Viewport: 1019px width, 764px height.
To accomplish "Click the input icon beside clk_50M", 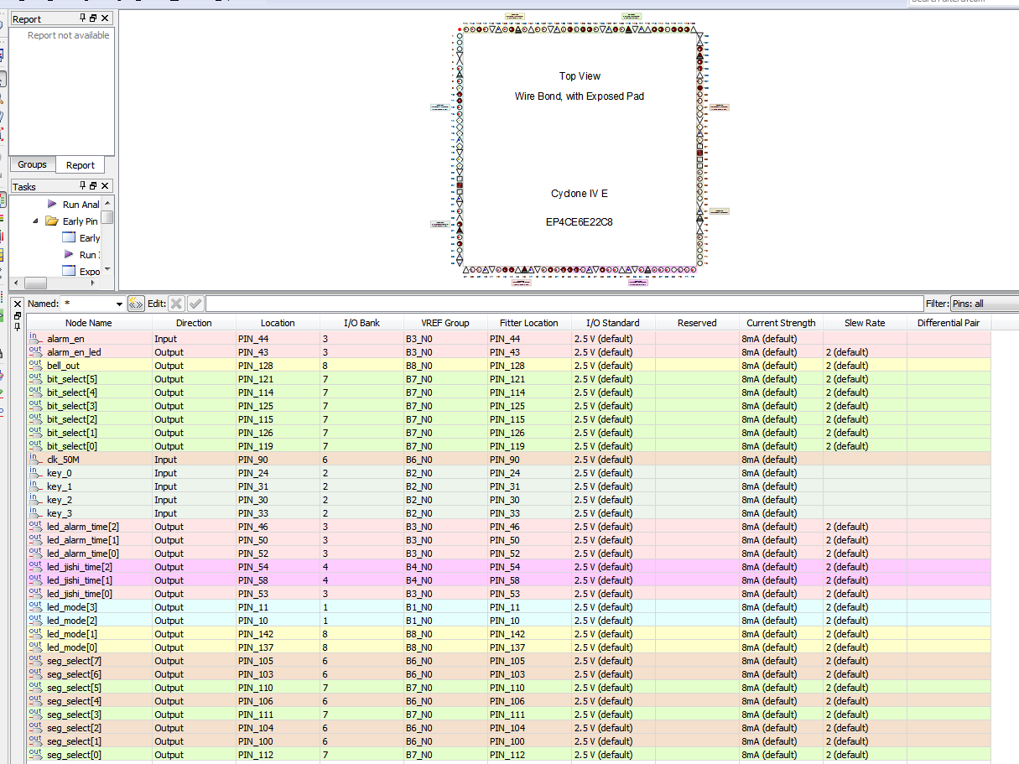I will [34, 459].
